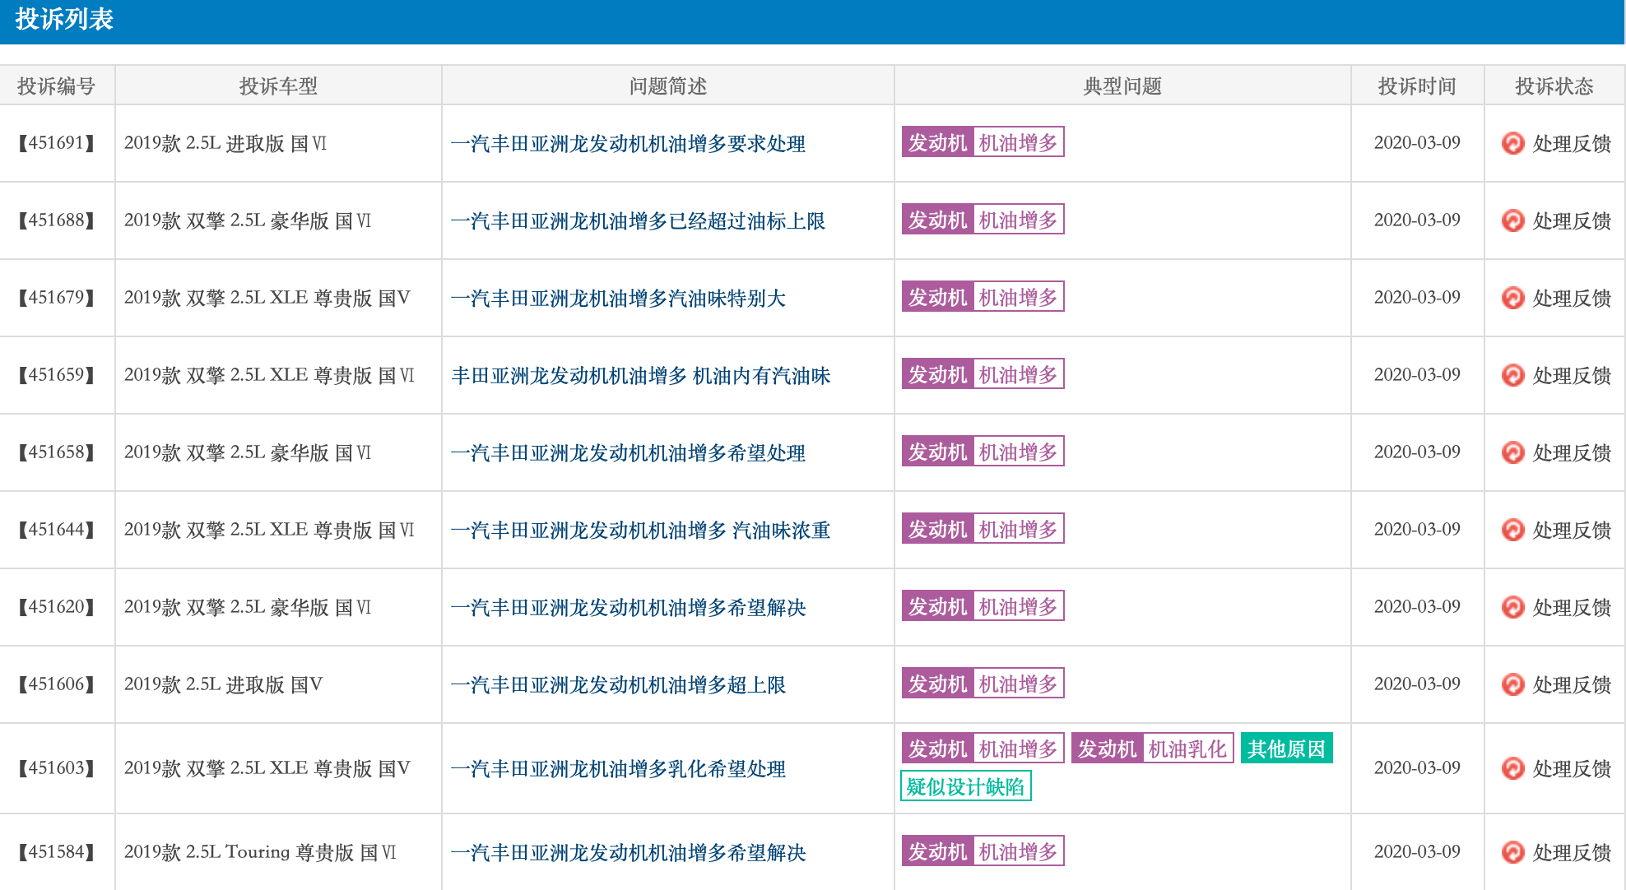Click 发动机 机油增多 tag in row 451603
The width and height of the screenshot is (1626, 890).
click(983, 749)
